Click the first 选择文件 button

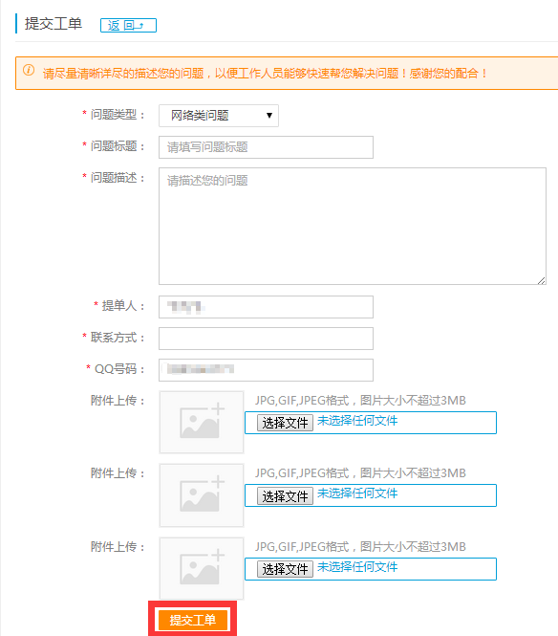[x=285, y=423]
